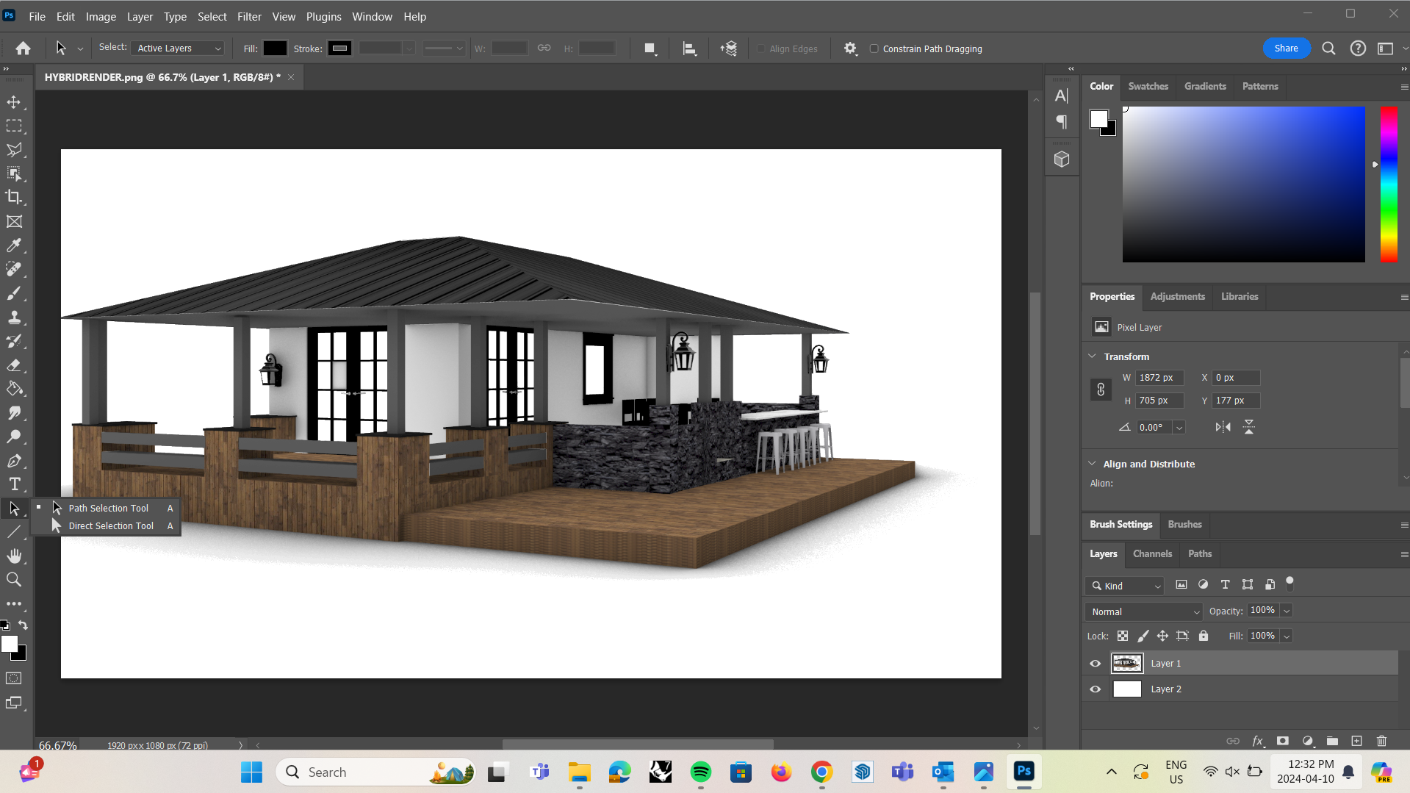Image resolution: width=1410 pixels, height=793 pixels.
Task: Switch to the Adjustments tab
Action: tap(1177, 296)
